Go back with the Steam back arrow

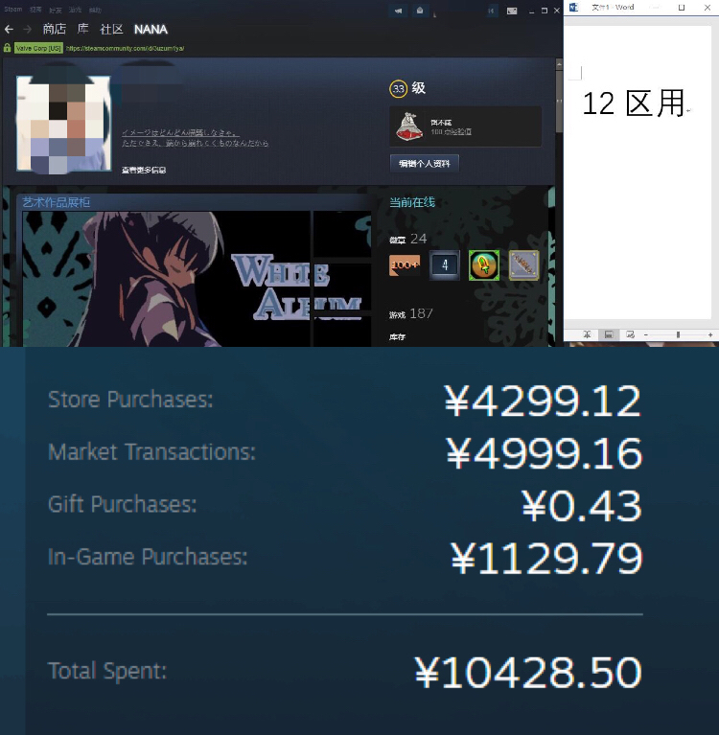[9, 30]
